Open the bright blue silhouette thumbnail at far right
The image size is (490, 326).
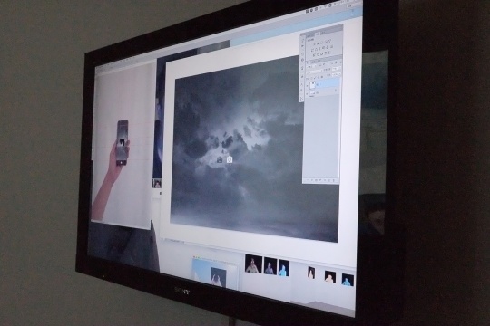348,280
